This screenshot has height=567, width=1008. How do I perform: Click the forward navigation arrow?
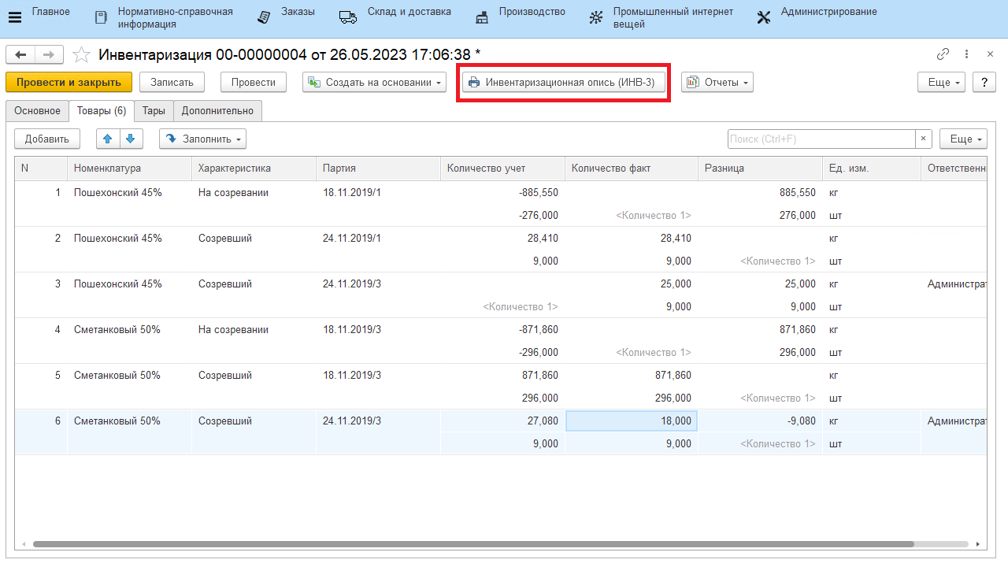pyautogui.click(x=48, y=54)
